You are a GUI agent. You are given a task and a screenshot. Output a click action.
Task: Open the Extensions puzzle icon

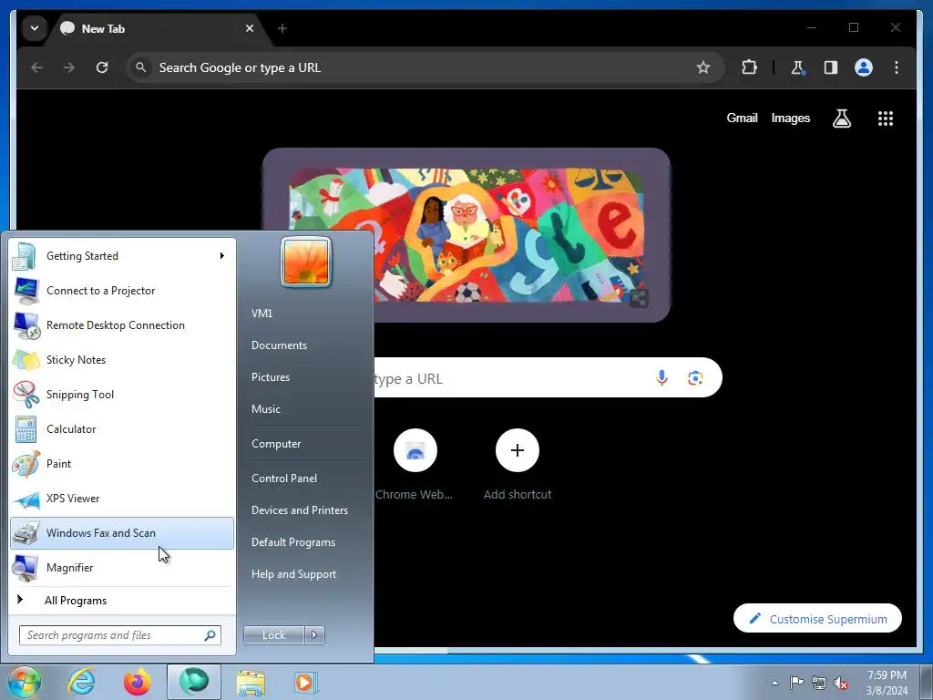coord(749,67)
